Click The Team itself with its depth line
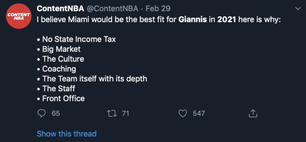306x142 pixels. (92, 79)
